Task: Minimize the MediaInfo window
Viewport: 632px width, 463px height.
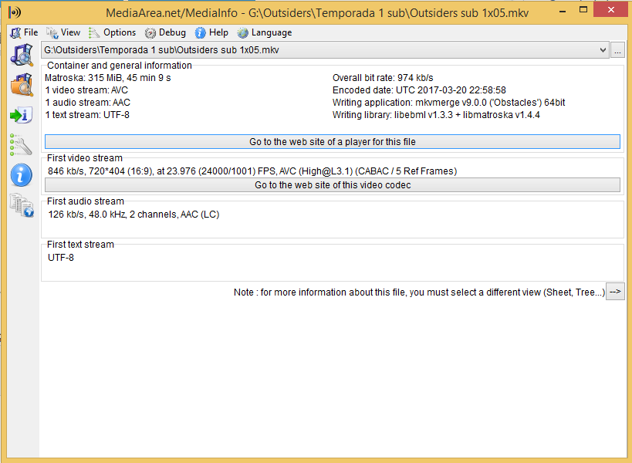Action: pyautogui.click(x=563, y=12)
